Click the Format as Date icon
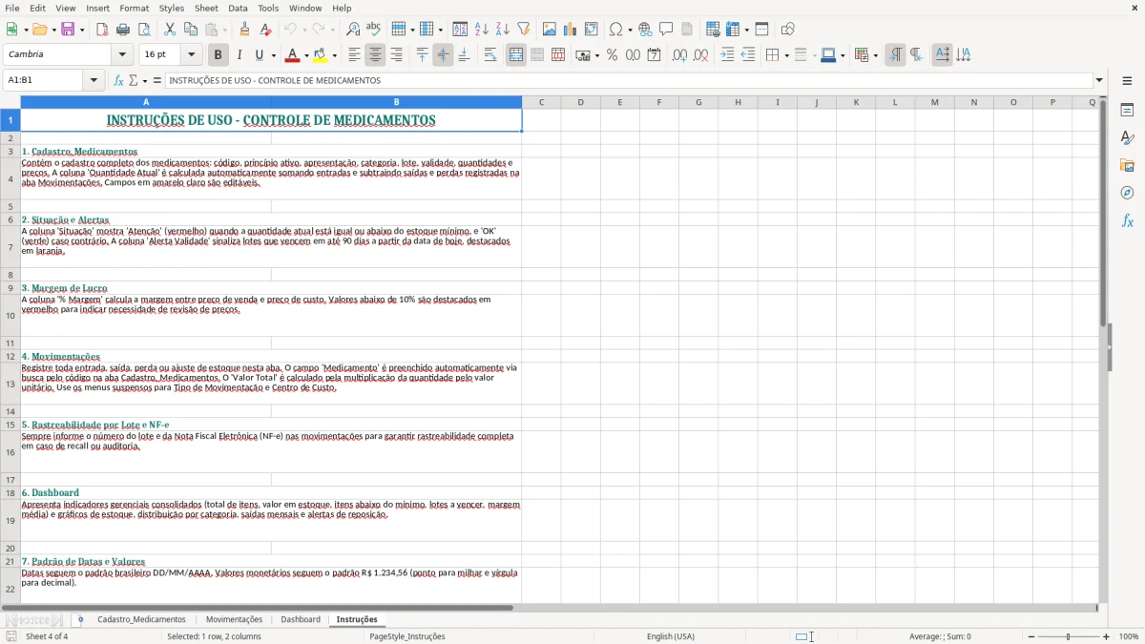The height and width of the screenshot is (644, 1145). (x=655, y=55)
